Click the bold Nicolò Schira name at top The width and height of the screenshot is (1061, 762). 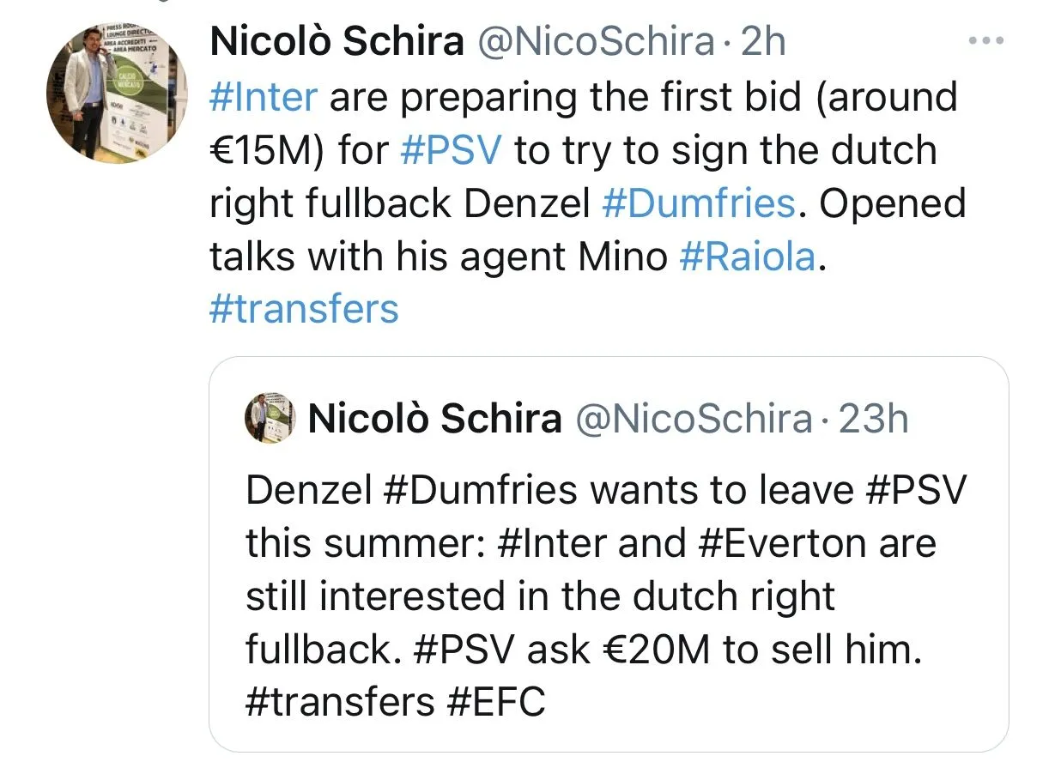tap(336, 42)
